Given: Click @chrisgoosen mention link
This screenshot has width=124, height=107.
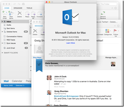Looking at the screenshot, I should pyautogui.click(x=73, y=96).
